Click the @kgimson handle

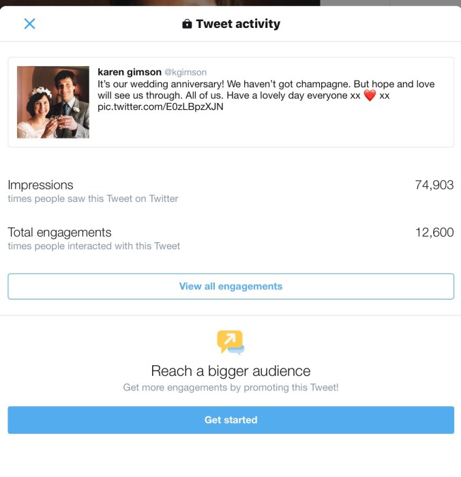185,72
